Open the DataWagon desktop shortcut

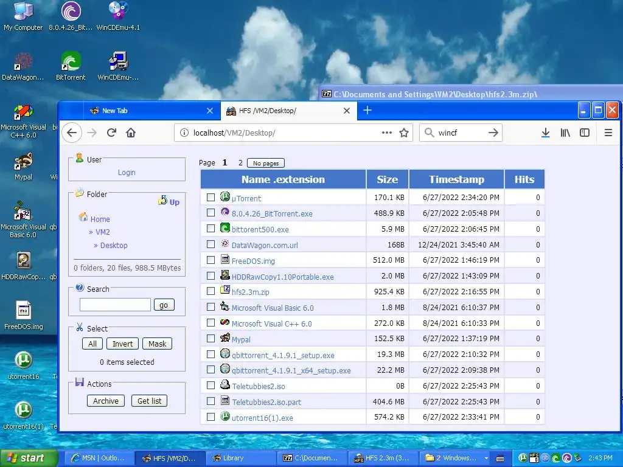pyautogui.click(x=23, y=66)
